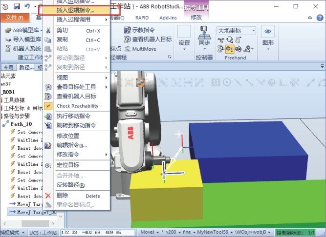Toggle the snap center circle icon
This screenshot has width=326, height=237.
point(227,82)
